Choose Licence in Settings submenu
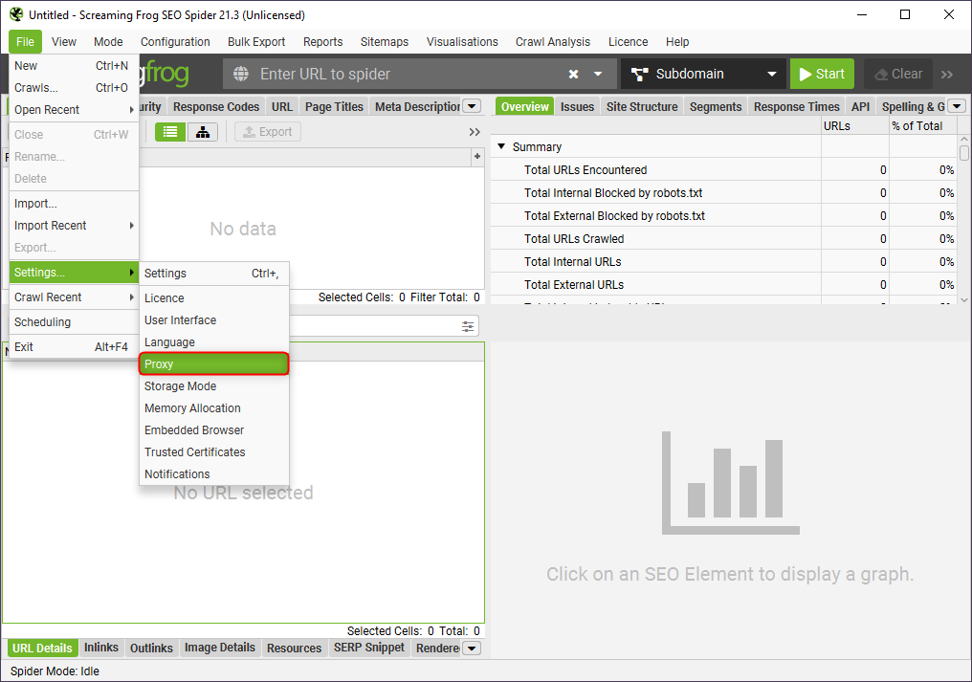The height and width of the screenshot is (682, 972). (214, 298)
